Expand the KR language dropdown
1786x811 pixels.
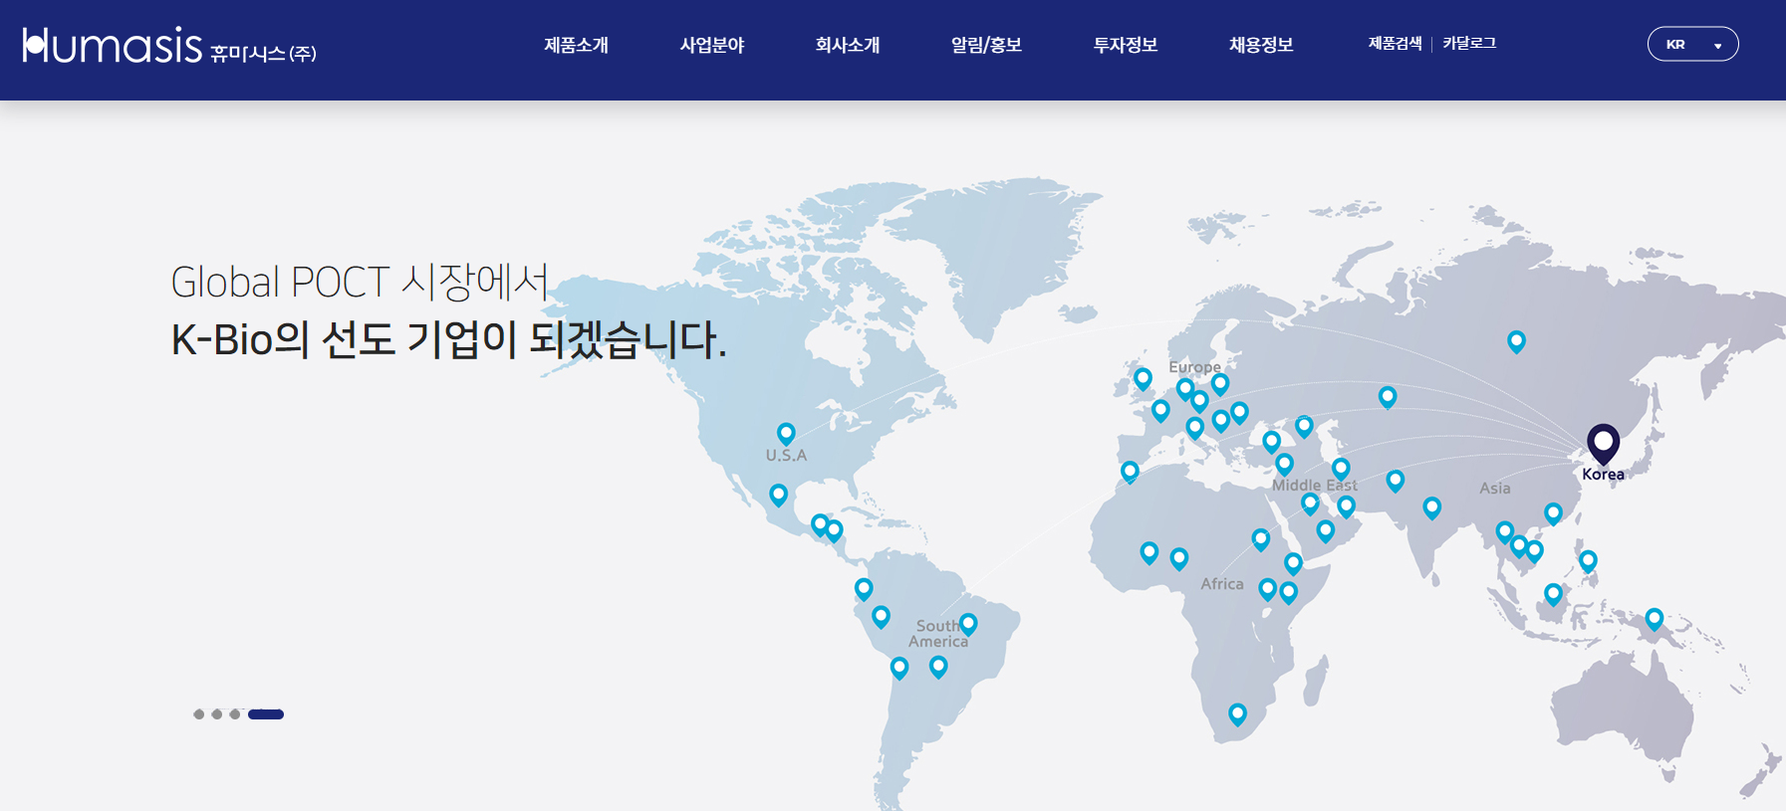1692,44
